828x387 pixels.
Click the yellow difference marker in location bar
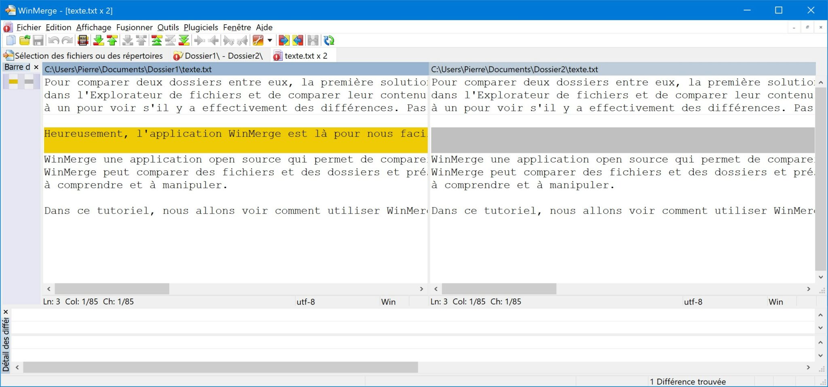(x=13, y=82)
